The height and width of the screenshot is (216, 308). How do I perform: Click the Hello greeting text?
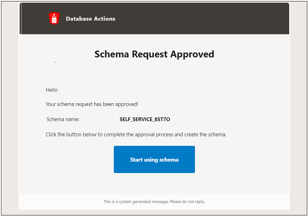pyautogui.click(x=52, y=90)
